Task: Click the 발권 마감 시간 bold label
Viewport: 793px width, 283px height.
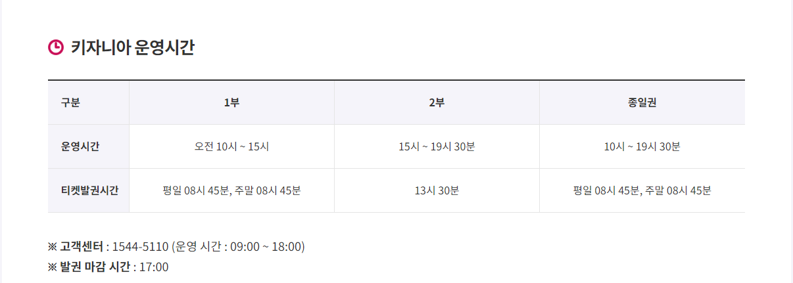Action: tap(95, 267)
